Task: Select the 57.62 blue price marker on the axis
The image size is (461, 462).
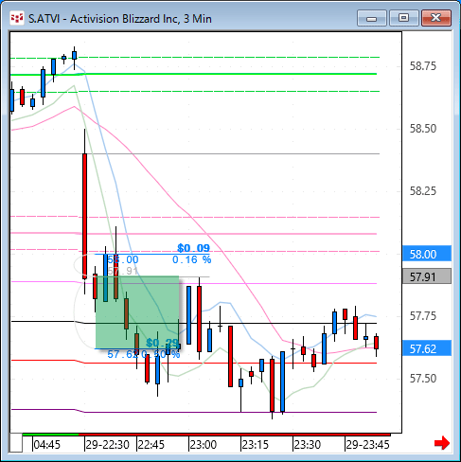Action: (x=427, y=348)
